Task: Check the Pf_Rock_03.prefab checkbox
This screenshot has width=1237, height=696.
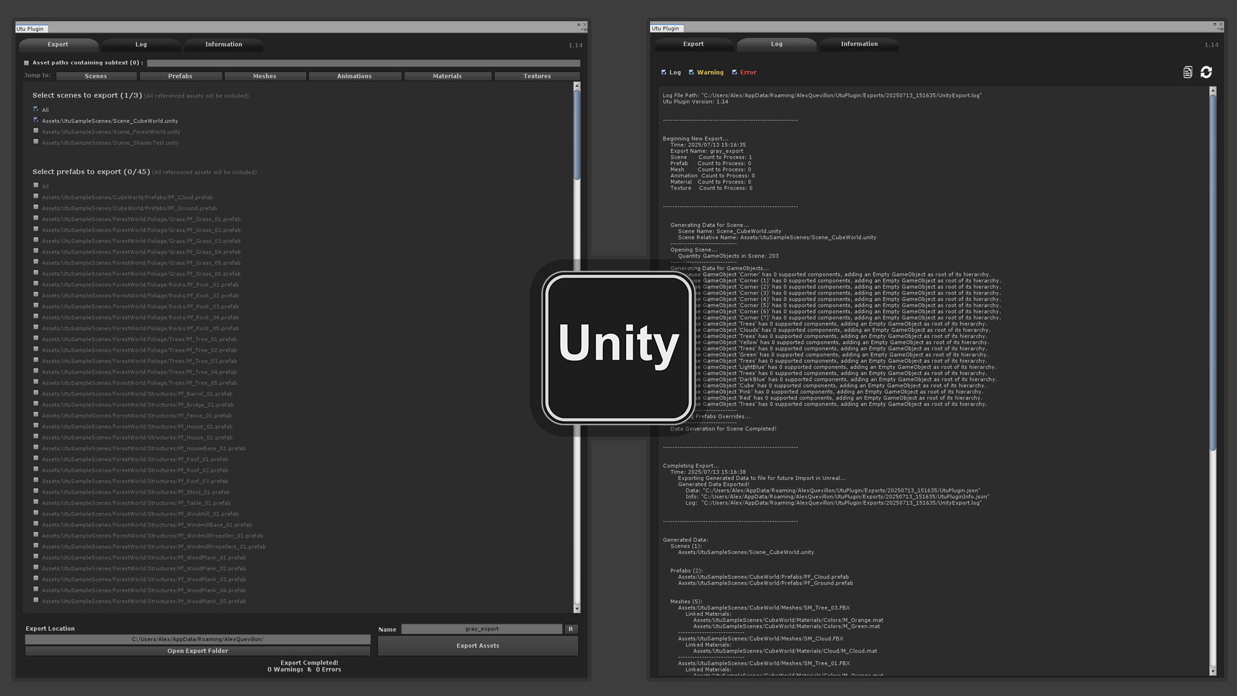Action: tap(36, 305)
